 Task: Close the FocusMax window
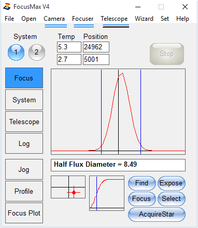(x=185, y=7)
